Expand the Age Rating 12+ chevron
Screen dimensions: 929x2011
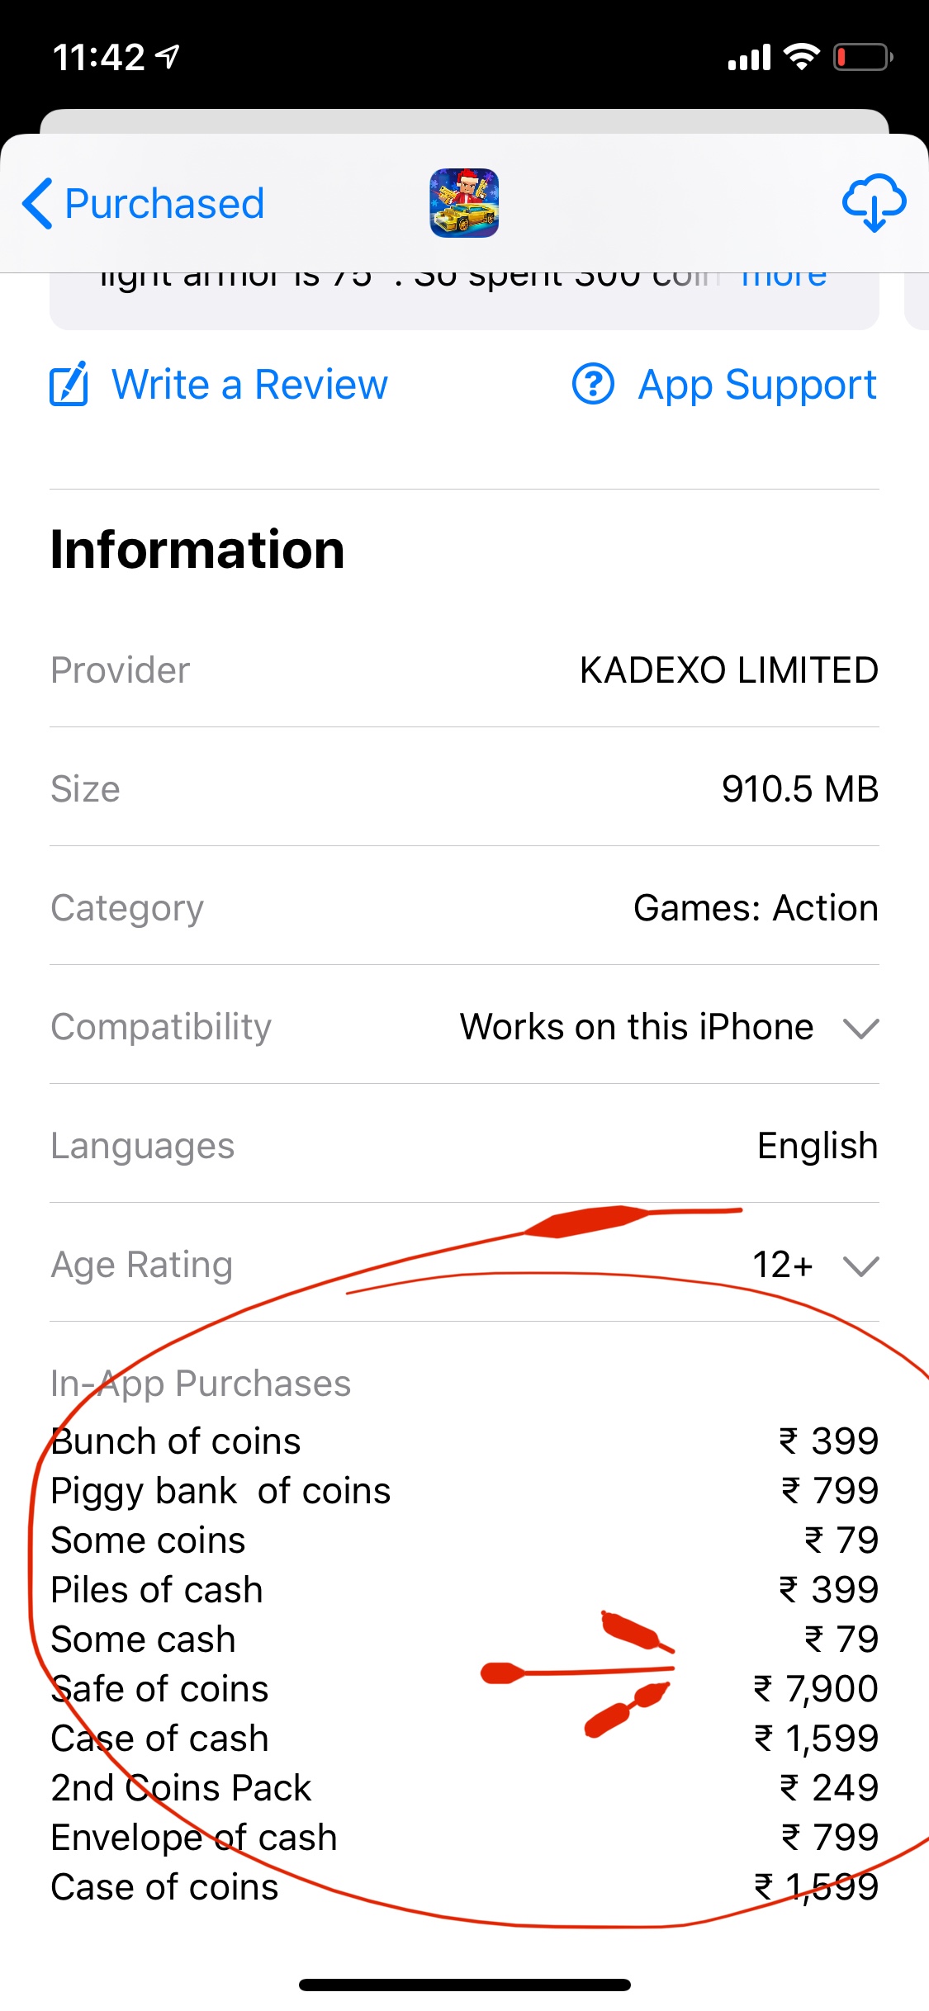click(860, 1266)
